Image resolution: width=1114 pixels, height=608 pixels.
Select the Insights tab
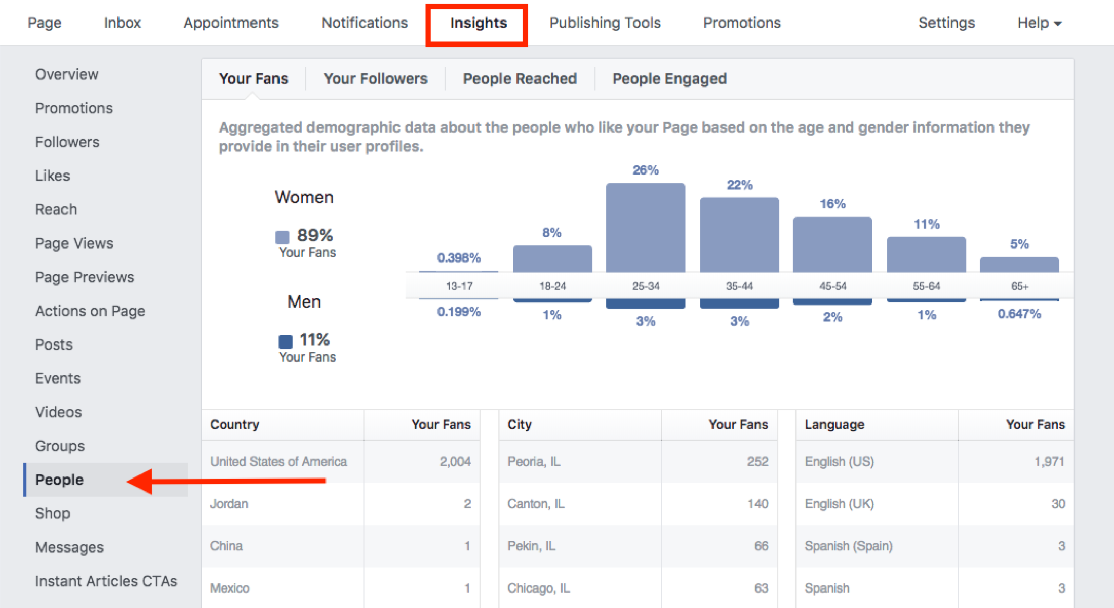click(x=479, y=23)
